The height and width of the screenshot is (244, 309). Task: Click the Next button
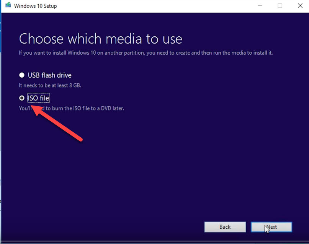271,227
